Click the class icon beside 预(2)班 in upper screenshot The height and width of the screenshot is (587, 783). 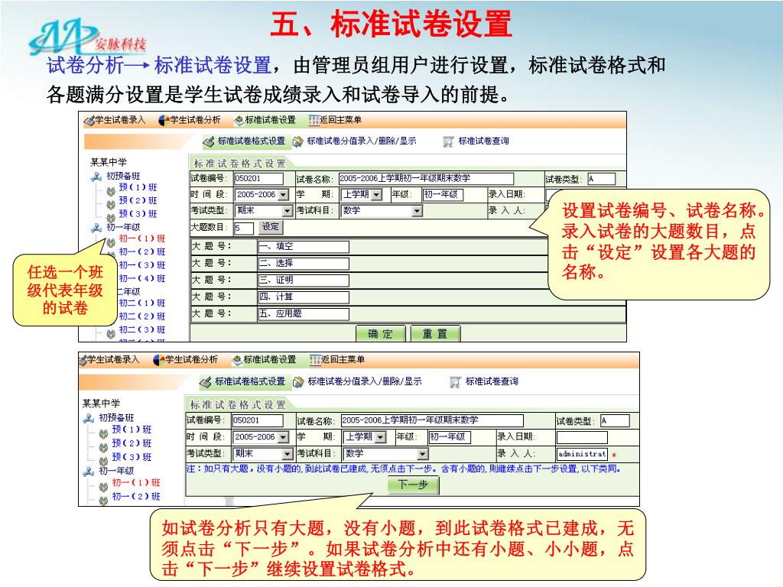111,203
